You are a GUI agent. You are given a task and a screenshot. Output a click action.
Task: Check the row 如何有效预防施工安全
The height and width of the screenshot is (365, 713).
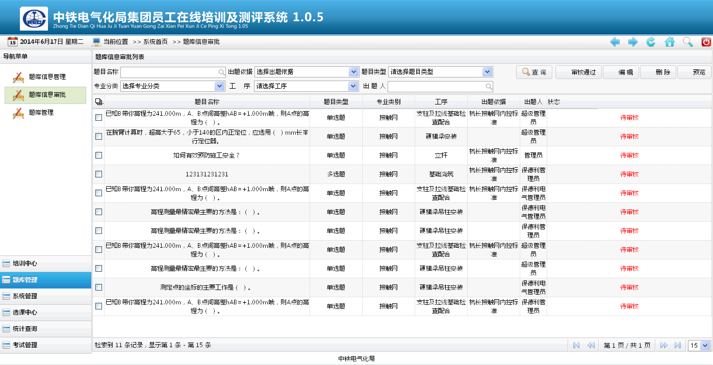[98, 155]
